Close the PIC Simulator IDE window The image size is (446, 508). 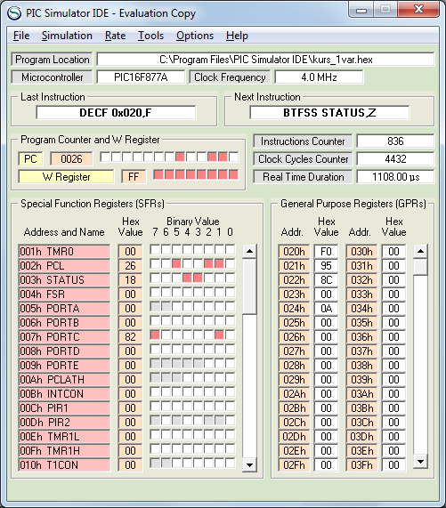[418, 10]
